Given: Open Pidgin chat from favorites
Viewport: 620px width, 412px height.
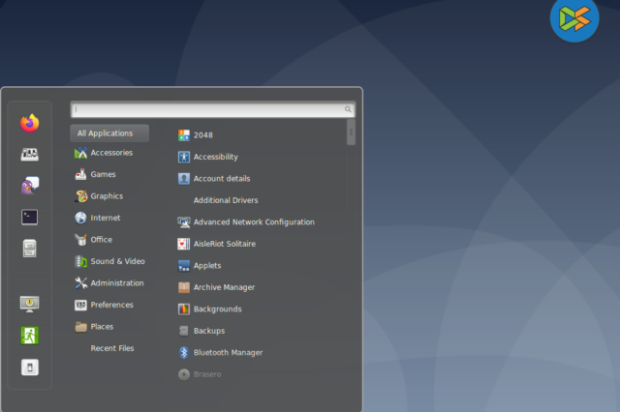Looking at the screenshot, I should (29, 185).
